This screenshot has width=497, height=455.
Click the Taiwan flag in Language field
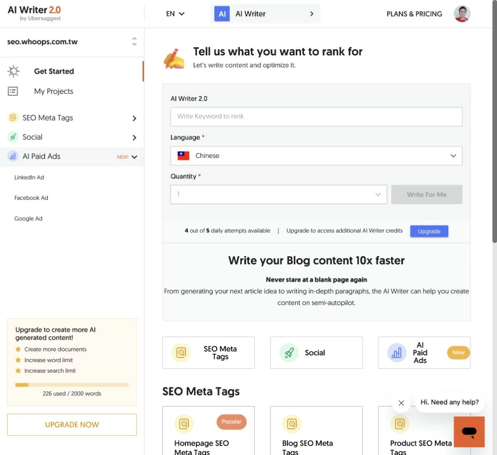click(x=183, y=156)
